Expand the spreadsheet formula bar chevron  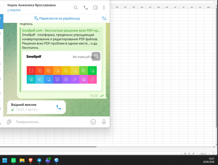click(x=214, y=2)
